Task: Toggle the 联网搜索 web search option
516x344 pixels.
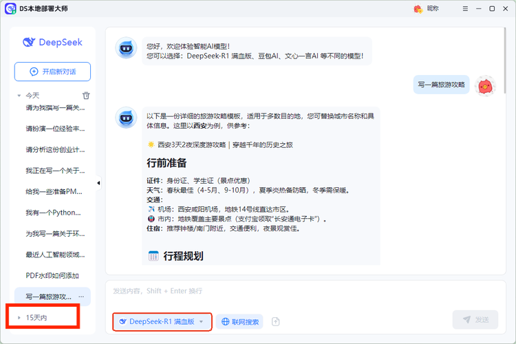Action: 239,321
